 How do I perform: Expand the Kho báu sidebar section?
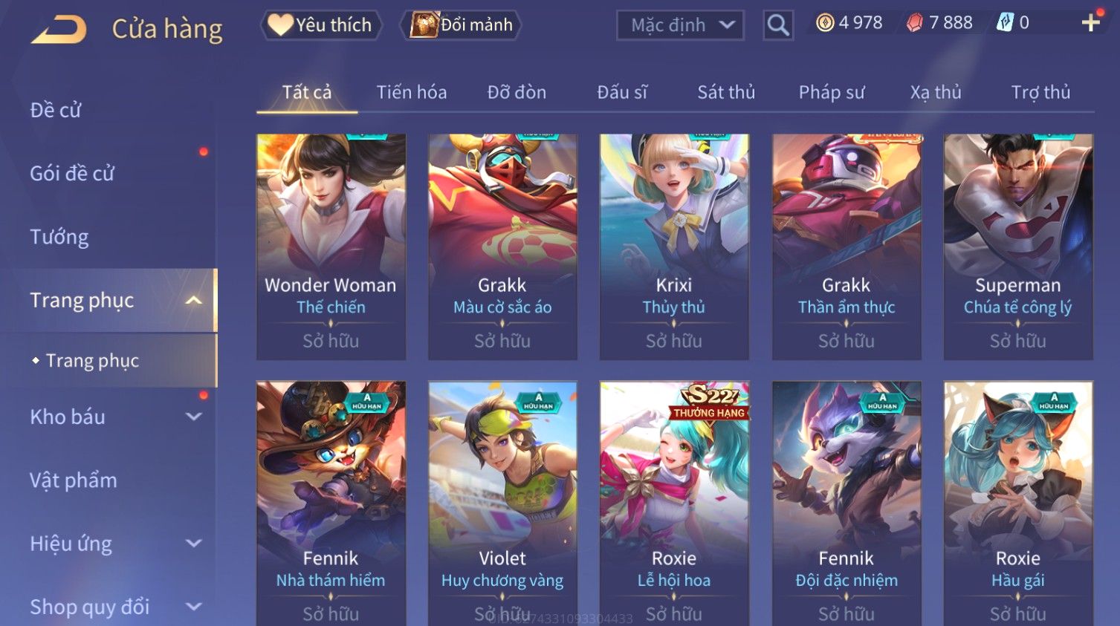click(x=194, y=417)
